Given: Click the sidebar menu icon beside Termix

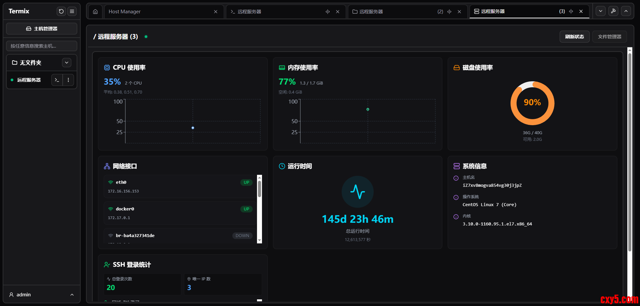Looking at the screenshot, I should [72, 11].
